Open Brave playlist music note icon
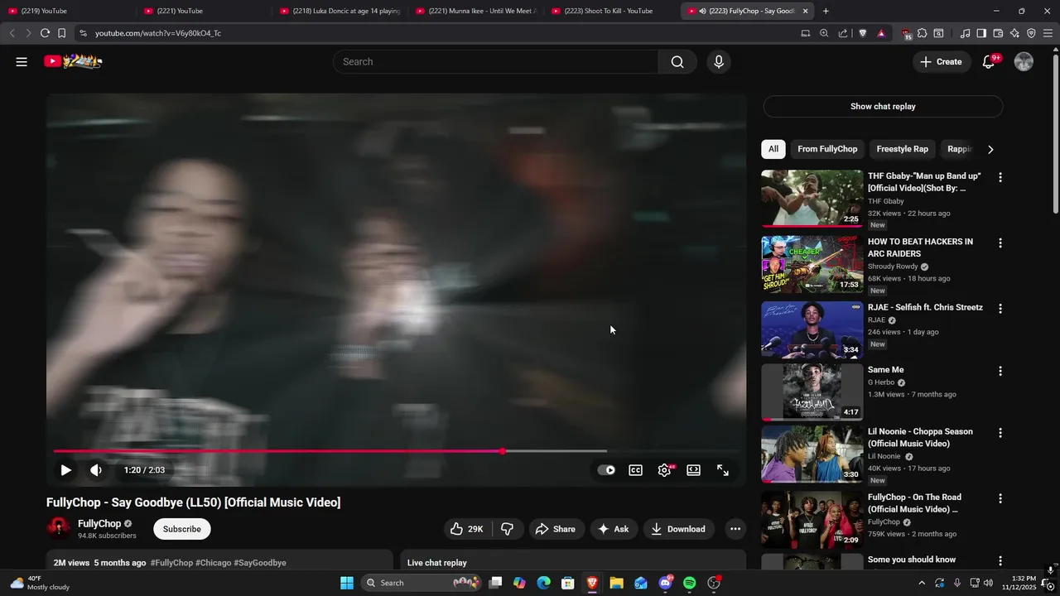 pyautogui.click(x=965, y=33)
